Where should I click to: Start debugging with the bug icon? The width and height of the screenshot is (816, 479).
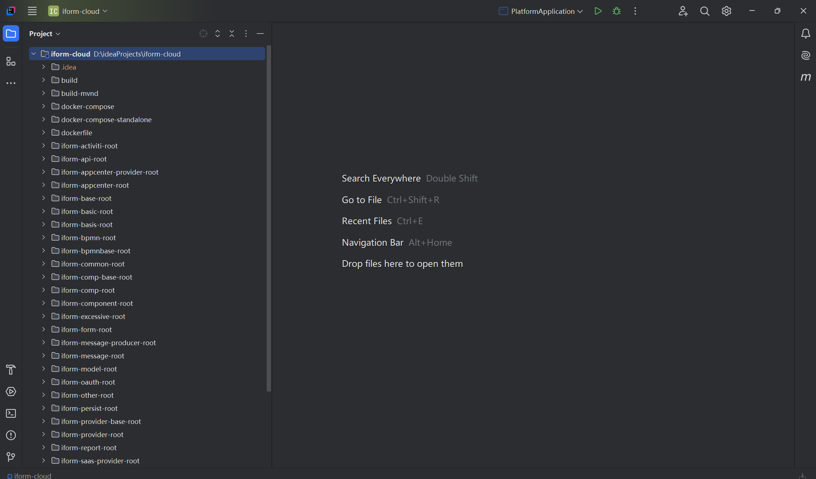(617, 11)
